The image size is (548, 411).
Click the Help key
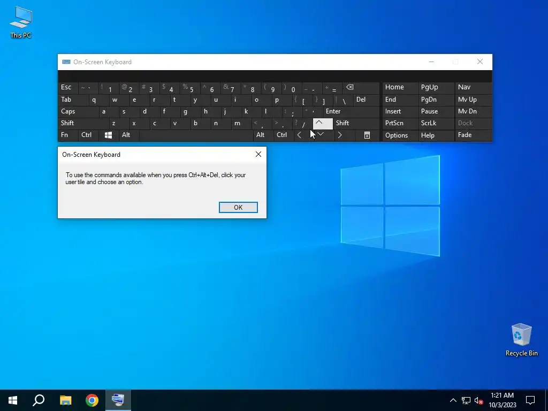coord(436,135)
